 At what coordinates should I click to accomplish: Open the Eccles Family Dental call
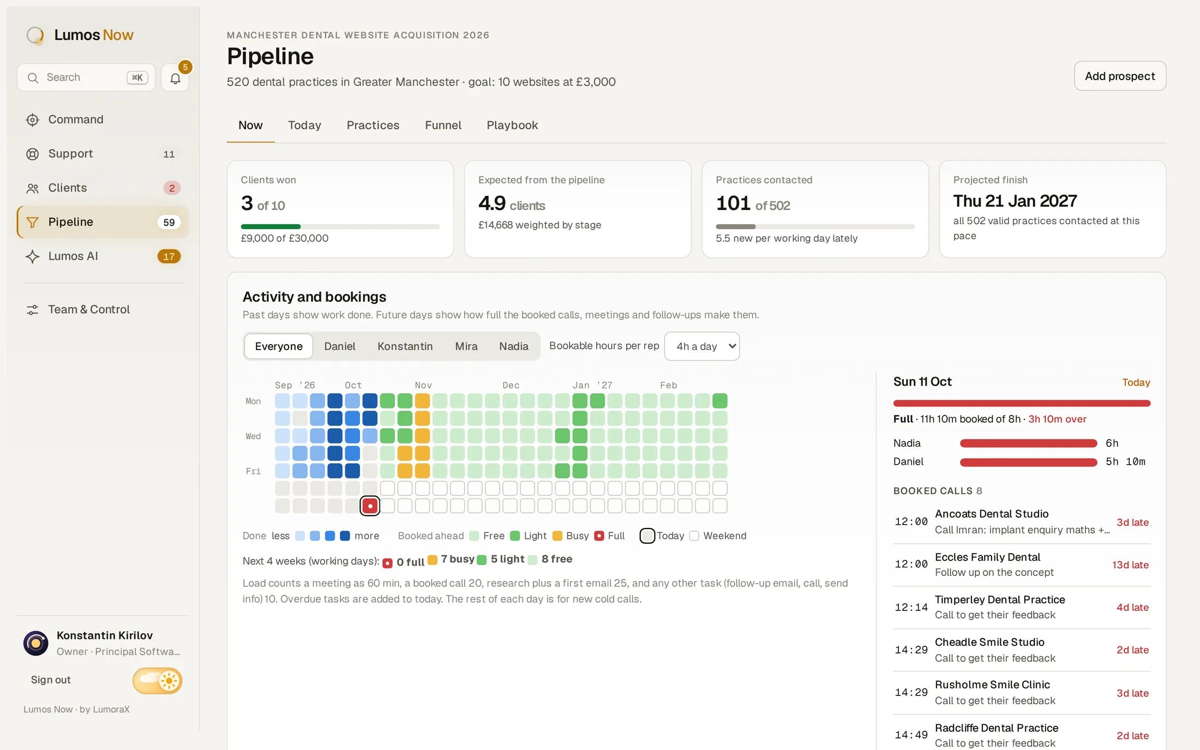click(1022, 565)
